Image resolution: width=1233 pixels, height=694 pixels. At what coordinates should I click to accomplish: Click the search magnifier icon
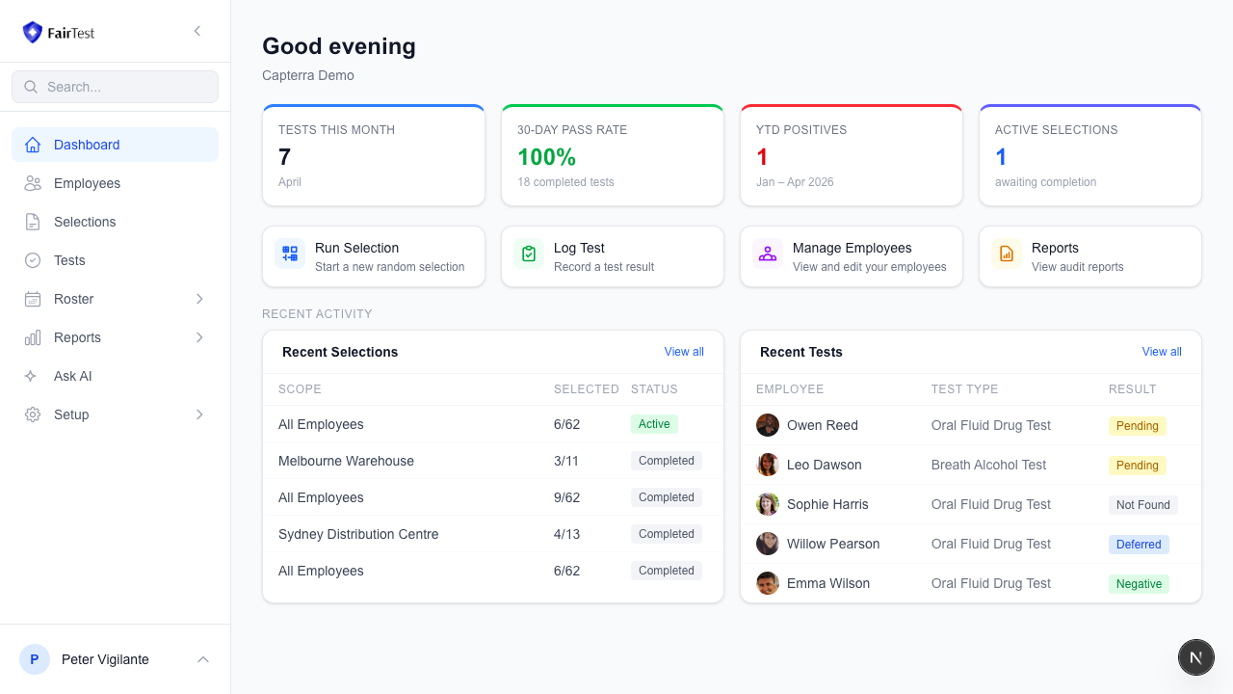(31, 87)
